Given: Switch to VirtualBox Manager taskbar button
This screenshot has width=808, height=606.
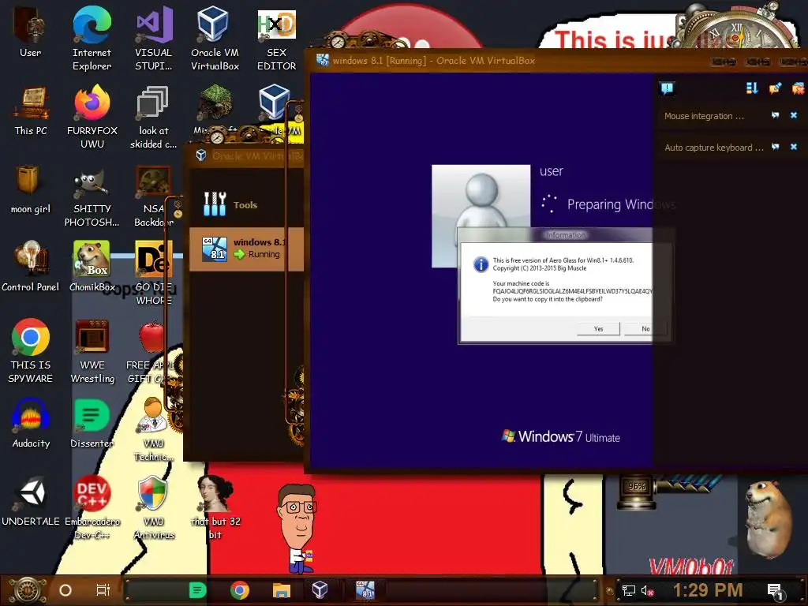Looking at the screenshot, I should (x=320, y=590).
